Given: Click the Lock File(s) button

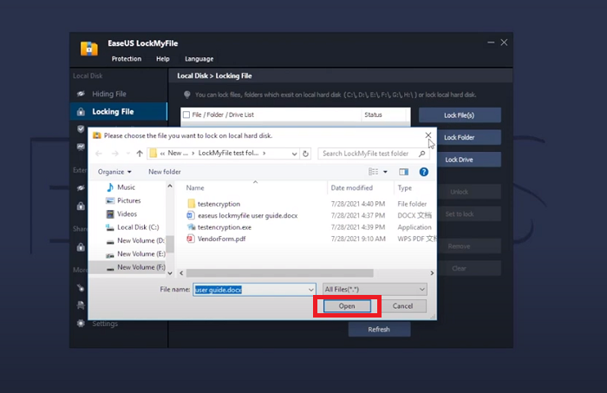Looking at the screenshot, I should tap(460, 115).
